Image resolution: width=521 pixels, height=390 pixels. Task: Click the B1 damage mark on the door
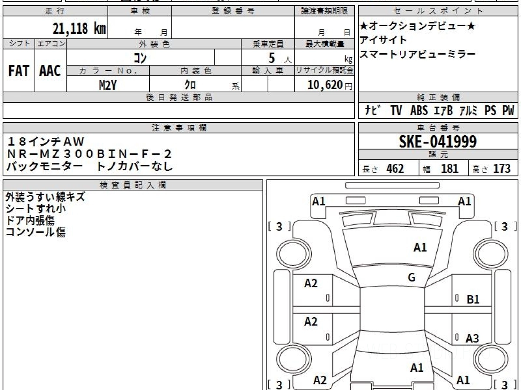click(473, 299)
